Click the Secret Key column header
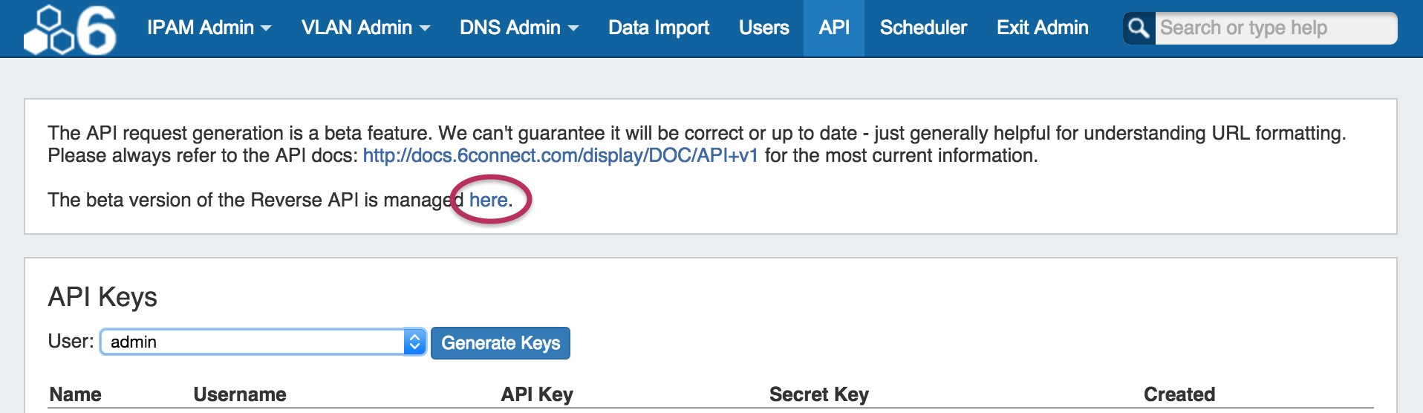 coord(818,394)
